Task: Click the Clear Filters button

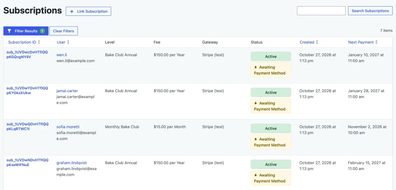Action: coord(64,31)
